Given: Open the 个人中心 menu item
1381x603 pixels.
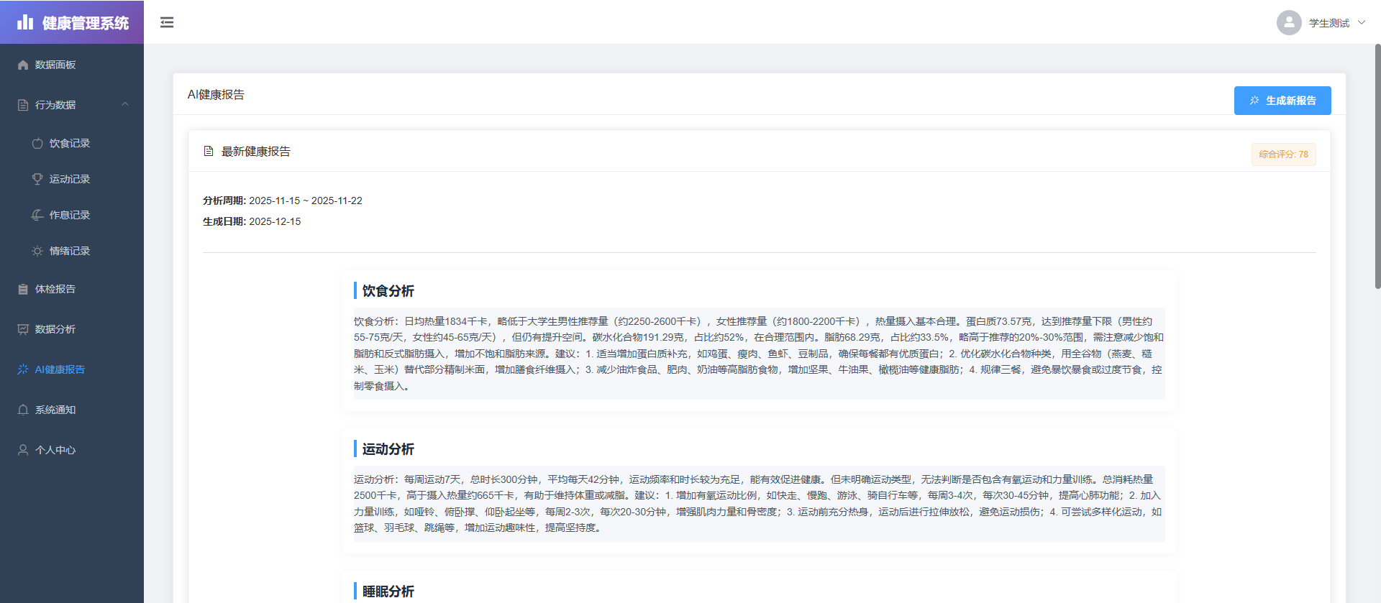Looking at the screenshot, I should click(72, 450).
